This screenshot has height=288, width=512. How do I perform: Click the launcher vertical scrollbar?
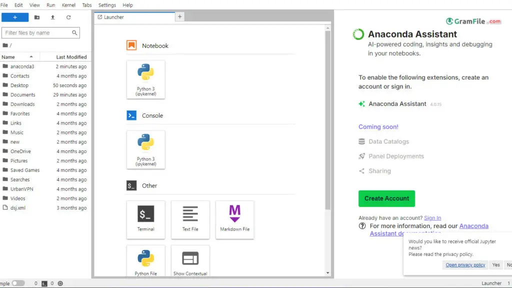[x=327, y=120]
